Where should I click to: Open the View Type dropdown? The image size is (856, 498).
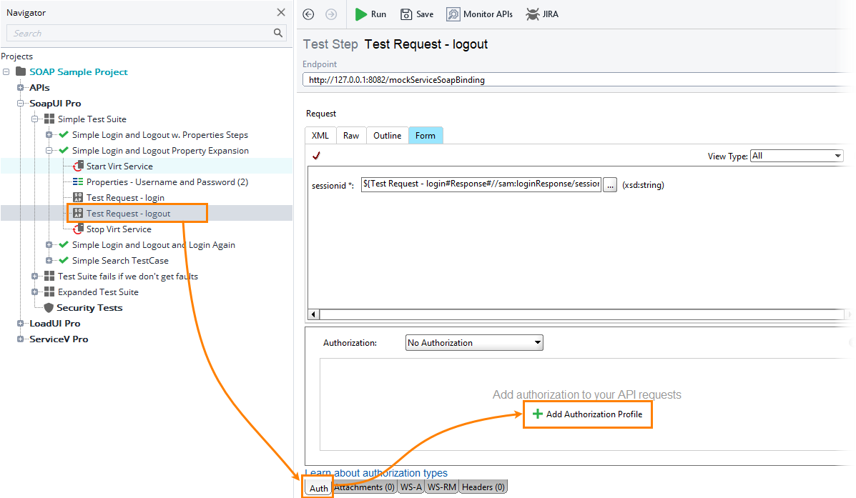[x=797, y=156]
